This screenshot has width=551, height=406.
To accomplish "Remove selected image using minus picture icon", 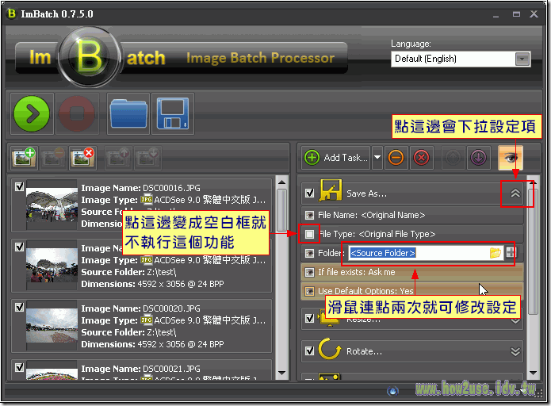I will point(53,158).
